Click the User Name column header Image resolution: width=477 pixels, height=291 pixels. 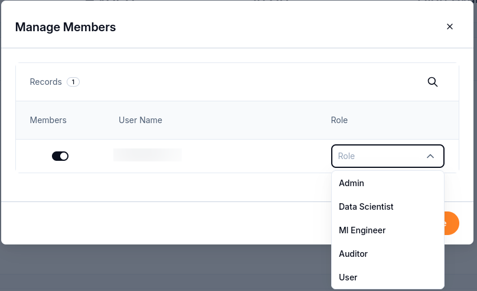coord(141,120)
